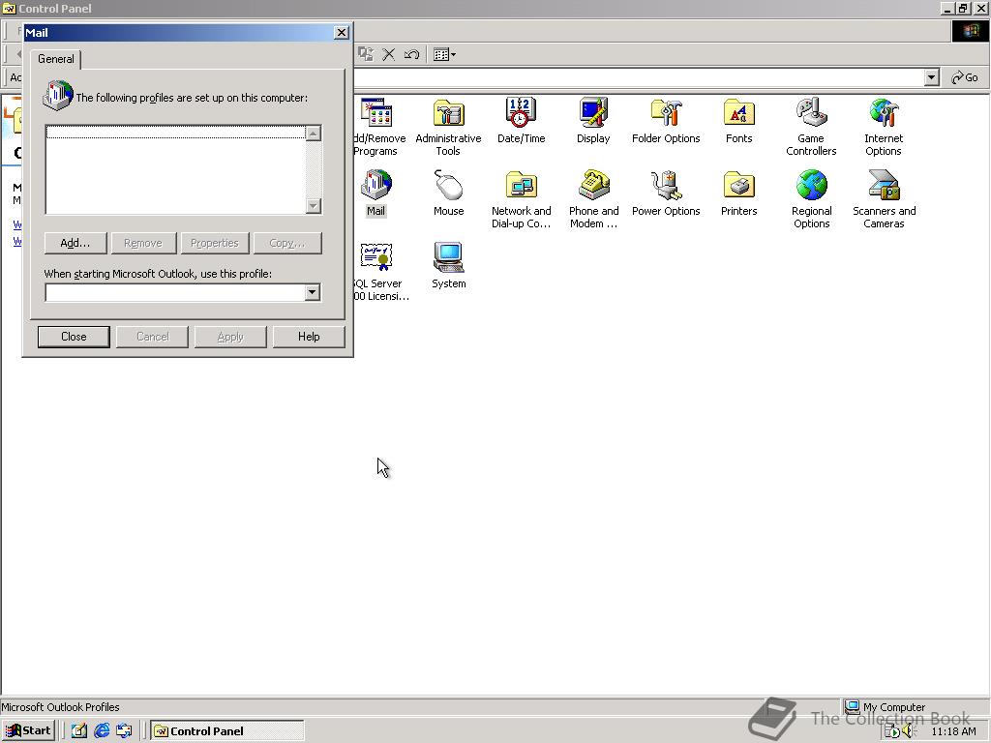Launch Internet Explorer from Quick Launch

tap(102, 731)
